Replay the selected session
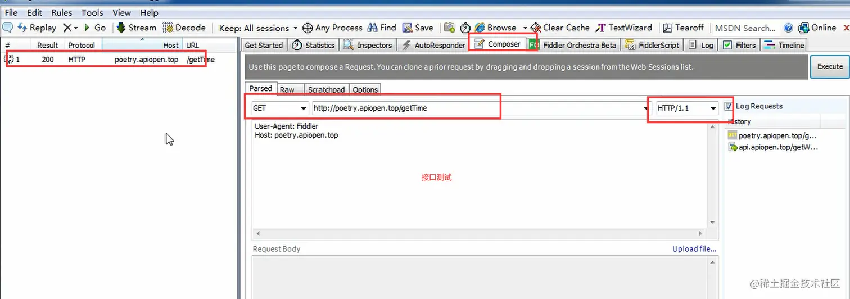The image size is (850, 299). 37,28
